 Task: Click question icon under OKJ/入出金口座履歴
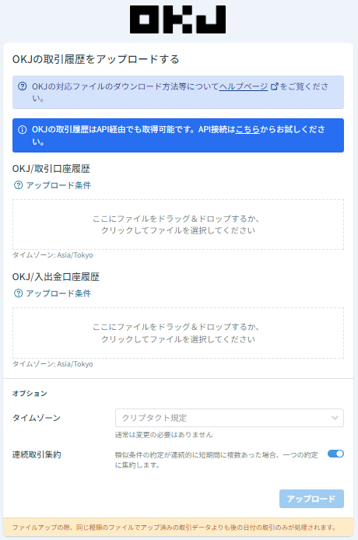point(18,293)
